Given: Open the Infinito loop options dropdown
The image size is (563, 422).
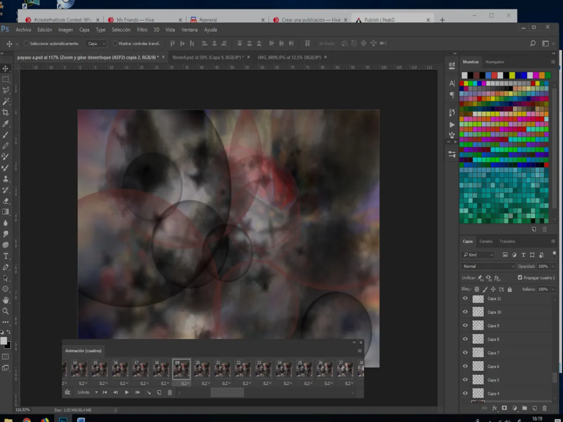Looking at the screenshot, I should [87, 393].
